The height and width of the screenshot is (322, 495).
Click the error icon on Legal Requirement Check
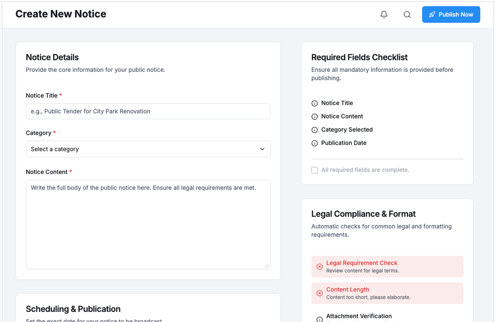[x=319, y=267]
